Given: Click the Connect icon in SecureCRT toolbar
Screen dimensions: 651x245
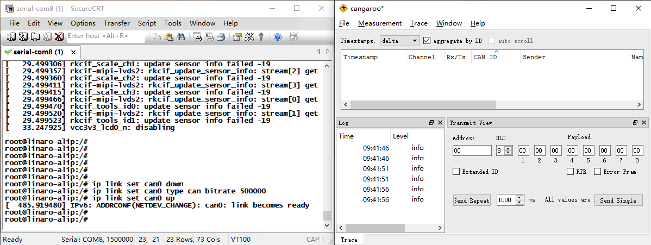Looking at the screenshot, I should coord(11,37).
